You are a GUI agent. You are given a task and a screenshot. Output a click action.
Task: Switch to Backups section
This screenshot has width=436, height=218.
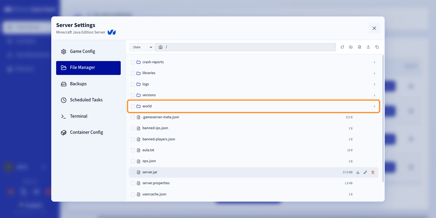tap(88, 84)
